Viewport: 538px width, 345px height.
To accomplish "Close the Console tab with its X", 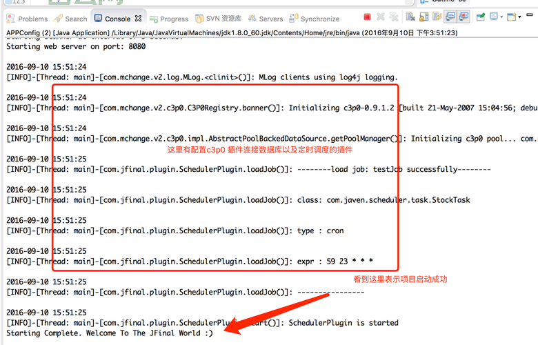I will pyautogui.click(x=138, y=18).
